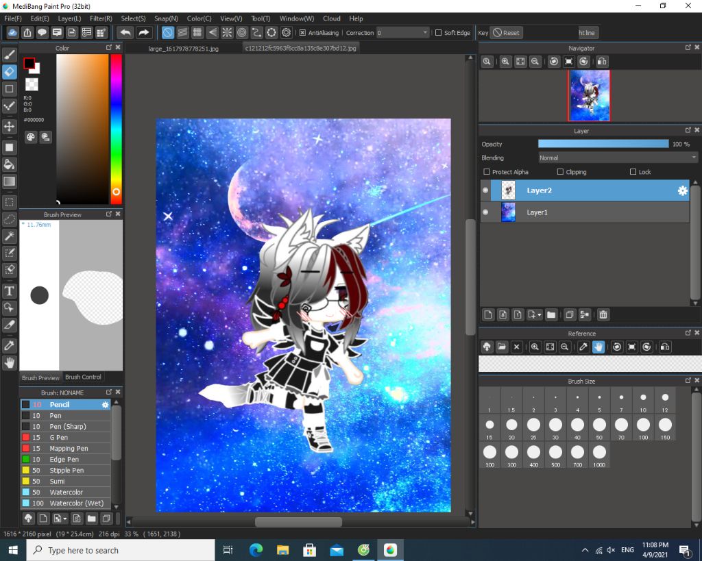Pick the Bucket fill tool
The width and height of the screenshot is (702, 561).
[x=10, y=164]
